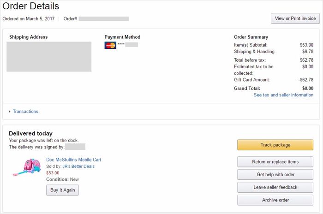Click the Gift Card Amount value
The height and width of the screenshot is (214, 323).
pyautogui.click(x=306, y=80)
